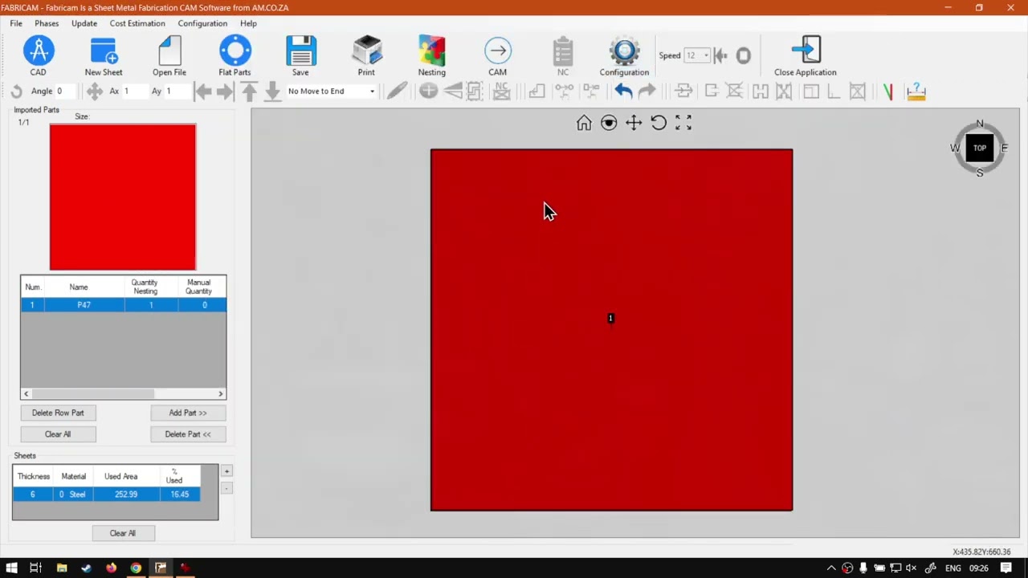This screenshot has width=1028, height=578.
Task: Click the viewport eye look icon
Action: [609, 123]
